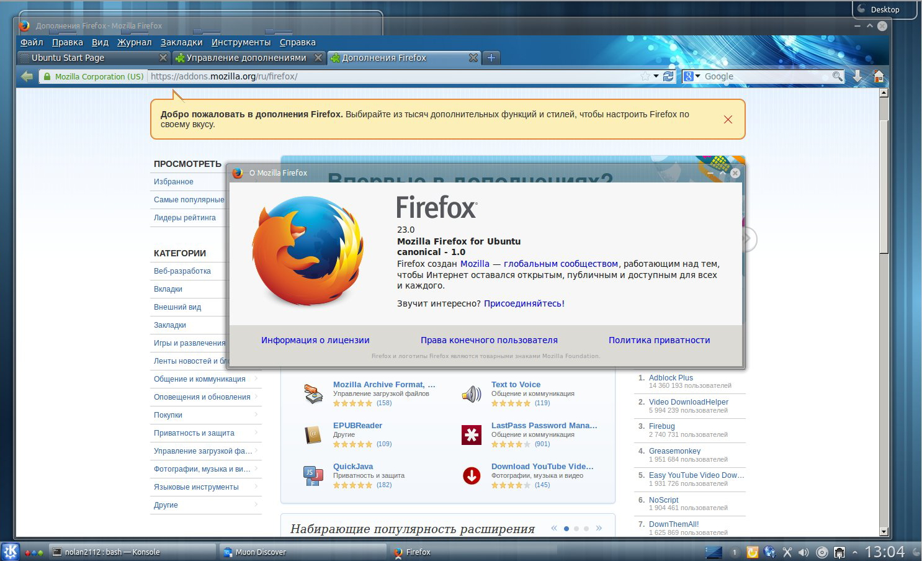Go to the Home page icon

coord(879,76)
